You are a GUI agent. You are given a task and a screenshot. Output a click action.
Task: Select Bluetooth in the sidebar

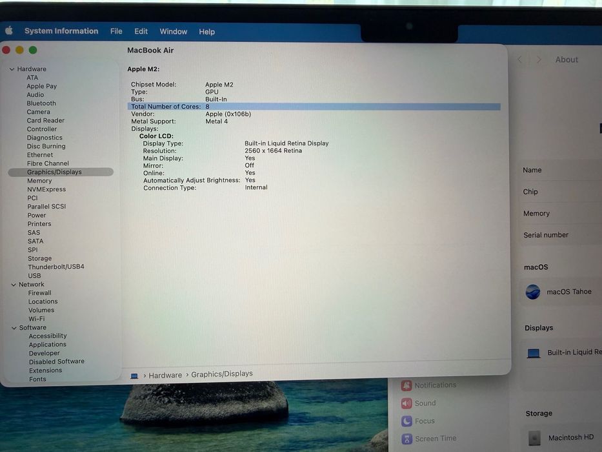click(x=41, y=103)
